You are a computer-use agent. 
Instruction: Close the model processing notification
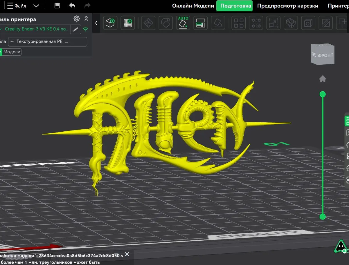127,254
